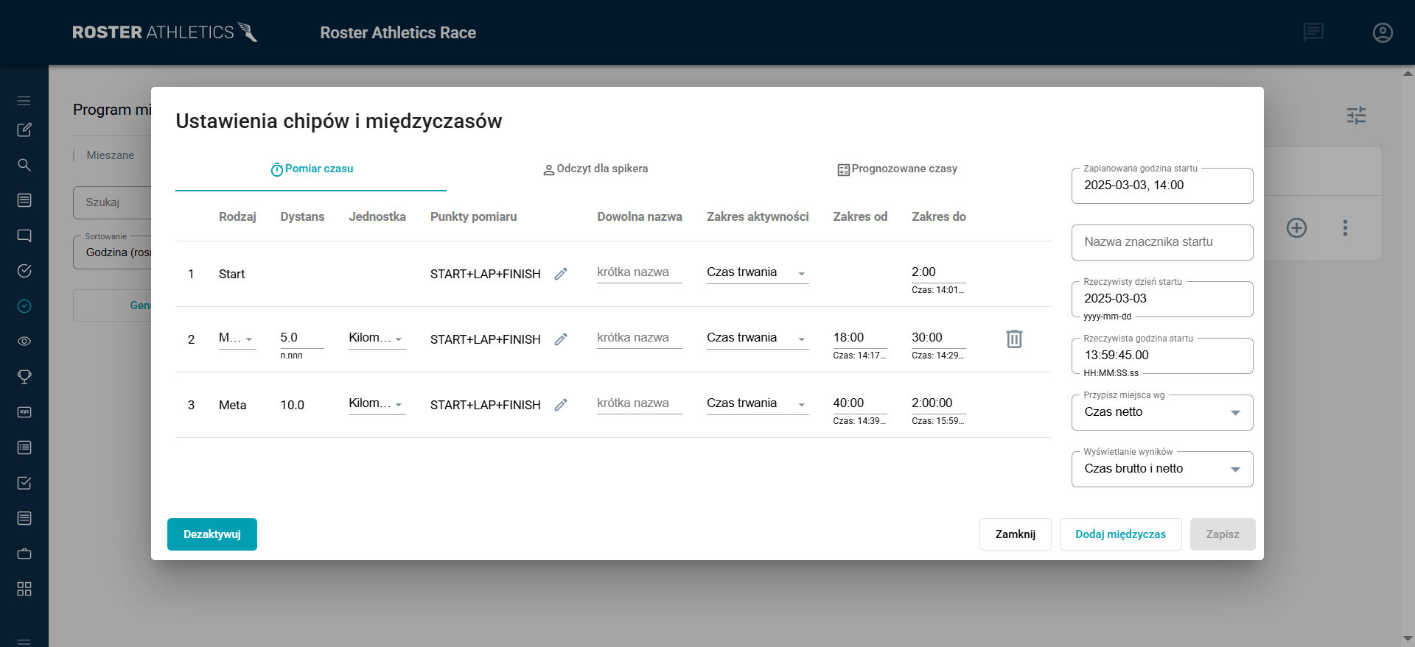Image resolution: width=1415 pixels, height=647 pixels.
Task: Open user account icon in header
Action: coord(1383,32)
